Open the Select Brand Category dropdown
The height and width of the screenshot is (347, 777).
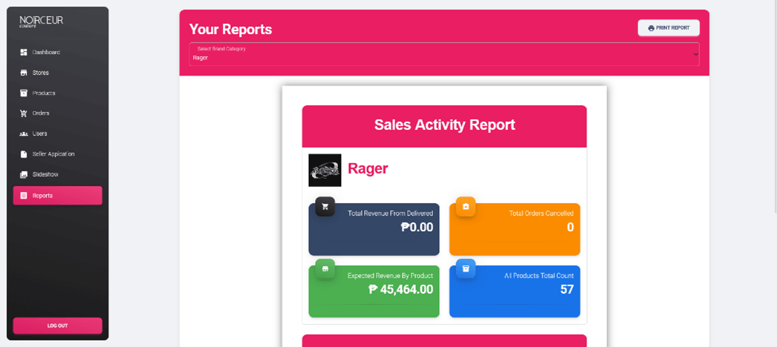pyautogui.click(x=443, y=54)
